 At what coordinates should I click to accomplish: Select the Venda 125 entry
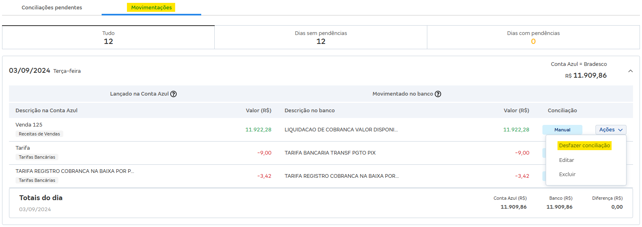coord(29,125)
